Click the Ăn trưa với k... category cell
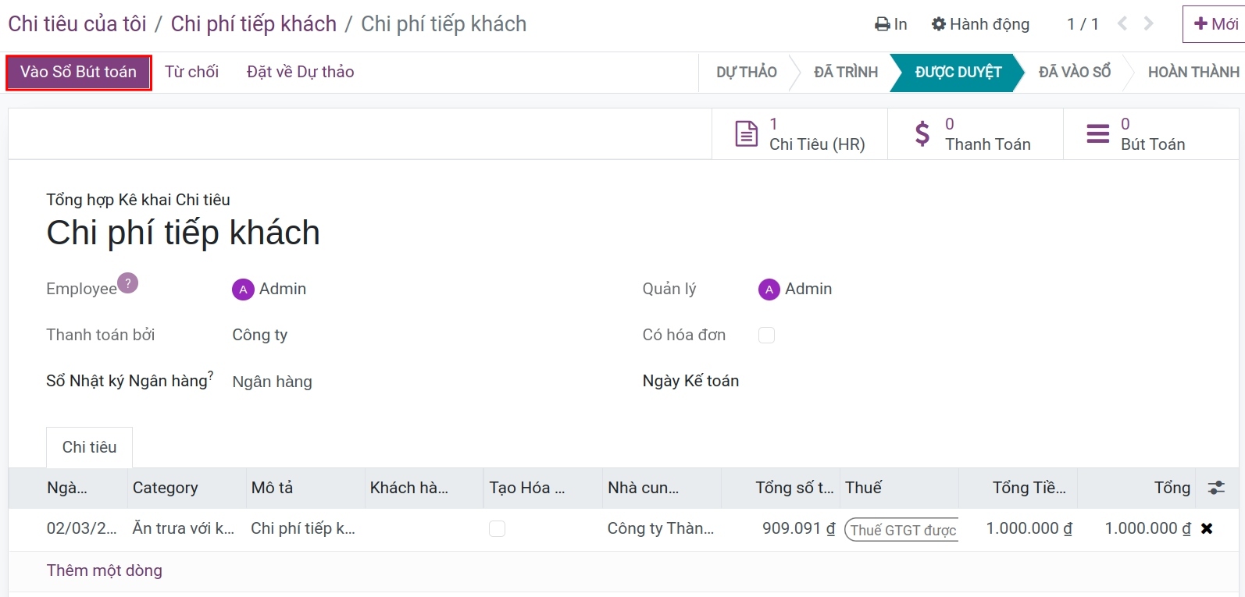 coord(187,528)
